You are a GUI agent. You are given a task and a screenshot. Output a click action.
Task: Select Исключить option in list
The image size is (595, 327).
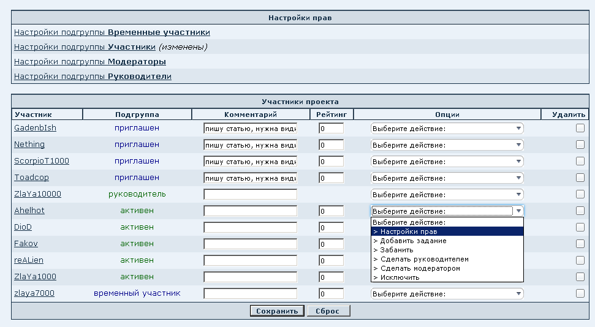coord(447,277)
